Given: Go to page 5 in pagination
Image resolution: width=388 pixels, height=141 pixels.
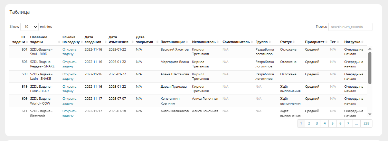Looking at the screenshot, I should coord(332,124).
